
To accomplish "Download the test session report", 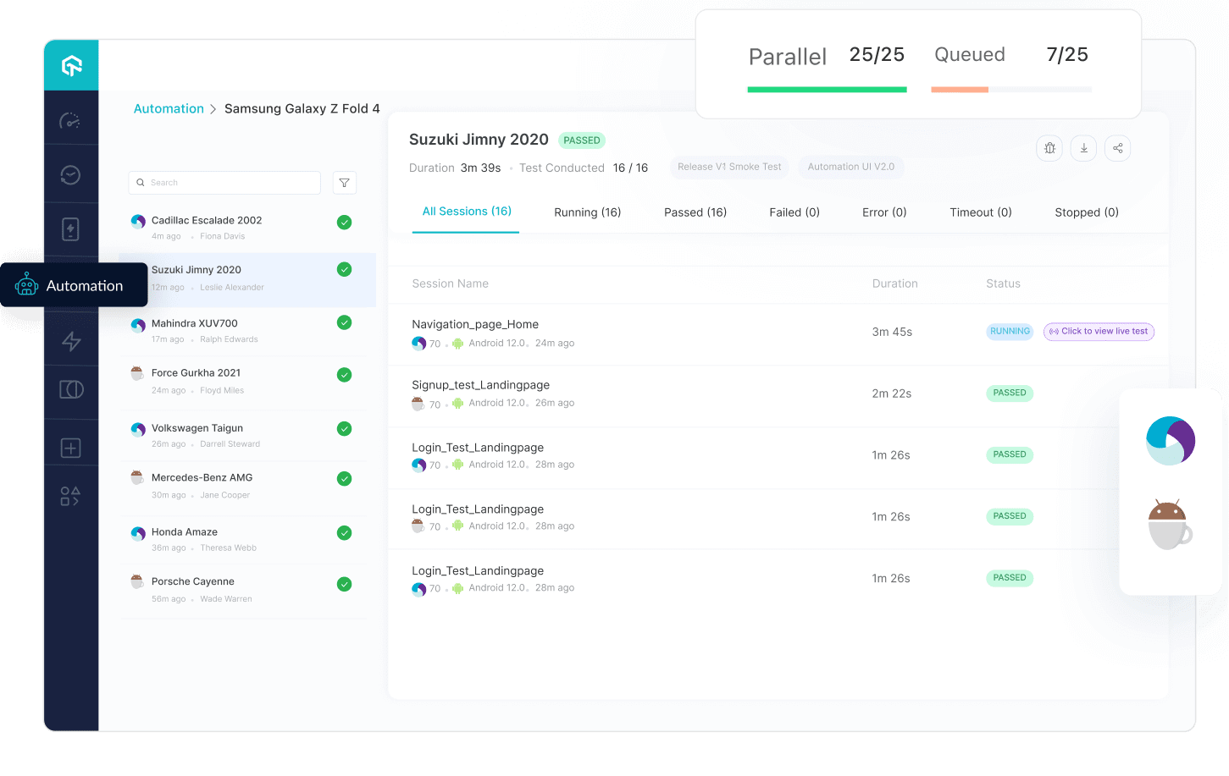I will [x=1083, y=147].
